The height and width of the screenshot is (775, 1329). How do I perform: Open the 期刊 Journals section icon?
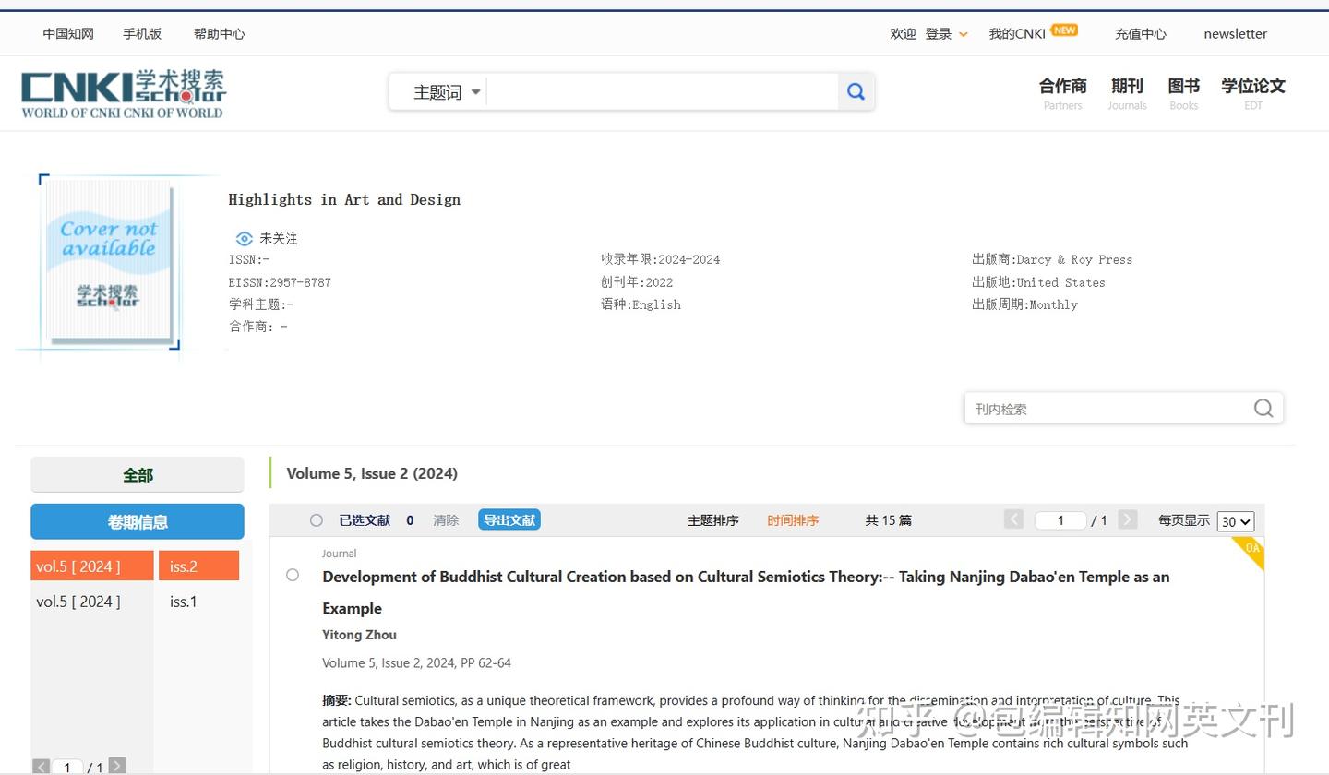[1126, 92]
